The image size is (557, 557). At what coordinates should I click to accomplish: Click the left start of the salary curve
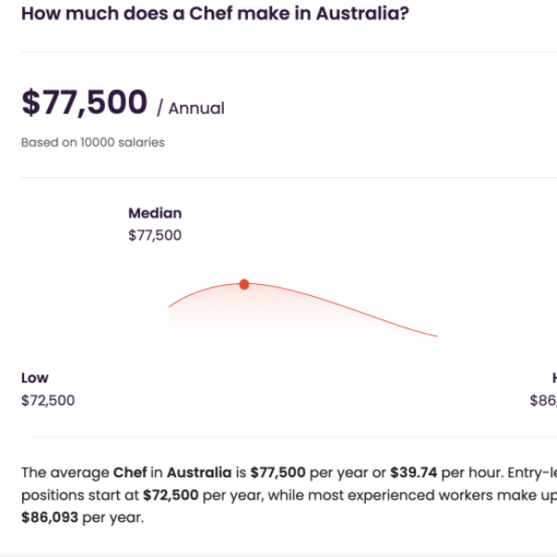tap(170, 305)
